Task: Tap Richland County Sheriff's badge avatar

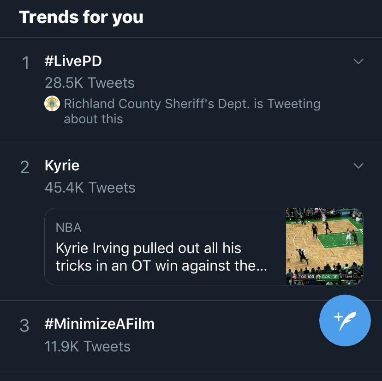Action: 52,104
